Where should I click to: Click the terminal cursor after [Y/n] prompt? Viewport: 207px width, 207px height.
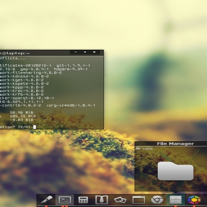35,127
